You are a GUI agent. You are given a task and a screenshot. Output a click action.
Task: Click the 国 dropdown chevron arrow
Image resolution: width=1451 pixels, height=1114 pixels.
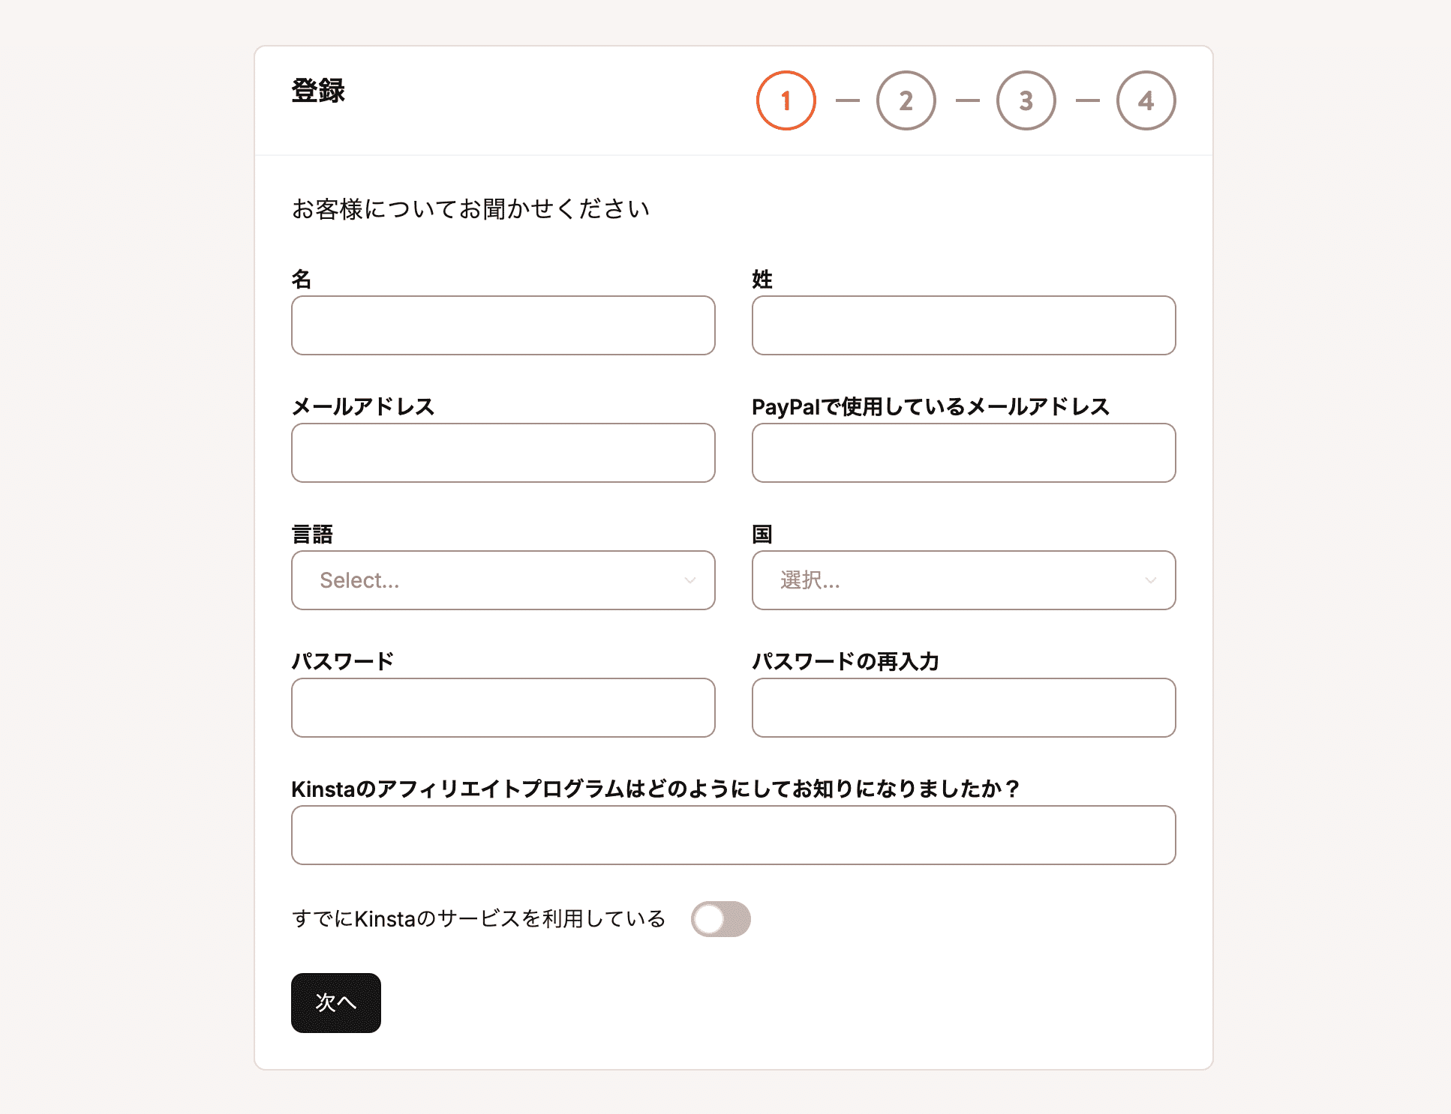pos(1152,580)
